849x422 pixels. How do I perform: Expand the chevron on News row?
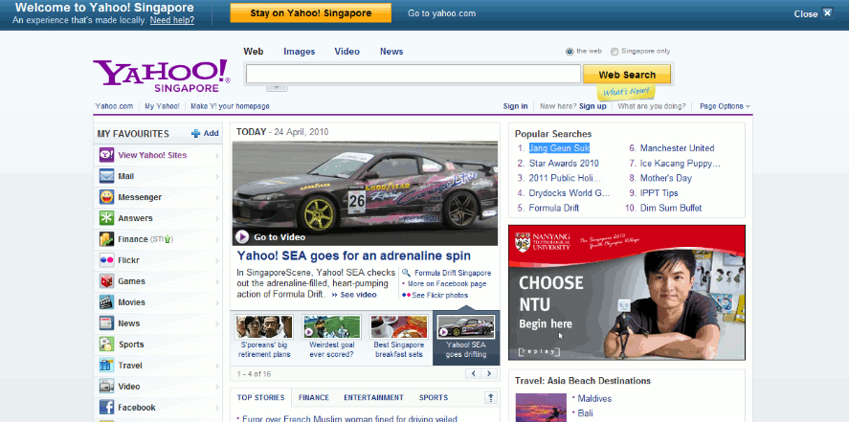[217, 324]
